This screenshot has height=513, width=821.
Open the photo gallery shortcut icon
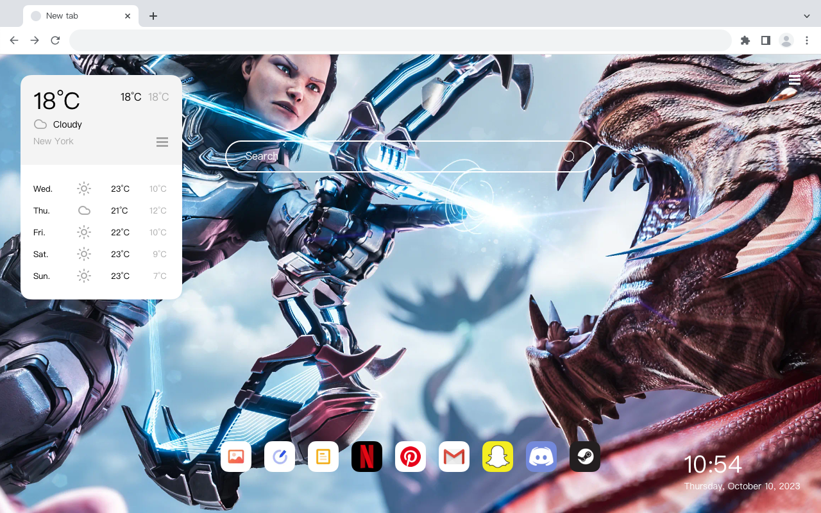tap(236, 457)
